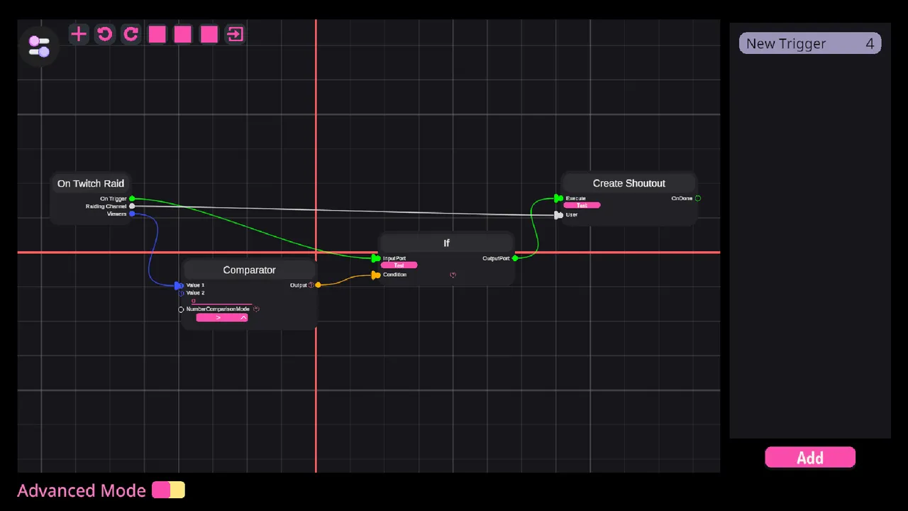Click the orange Condition input port
The height and width of the screenshot is (511, 908).
coord(376,275)
